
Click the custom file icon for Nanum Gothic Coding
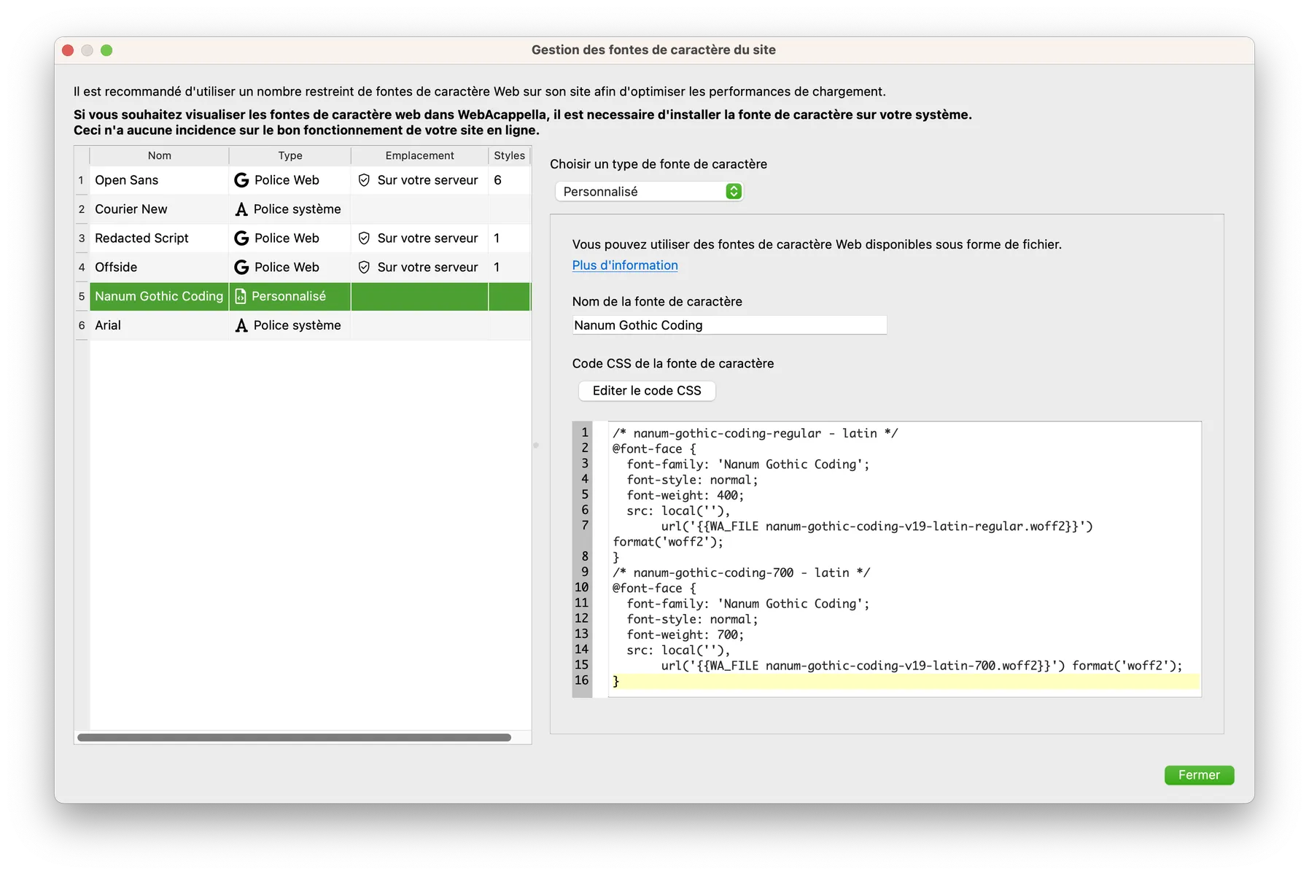241,297
